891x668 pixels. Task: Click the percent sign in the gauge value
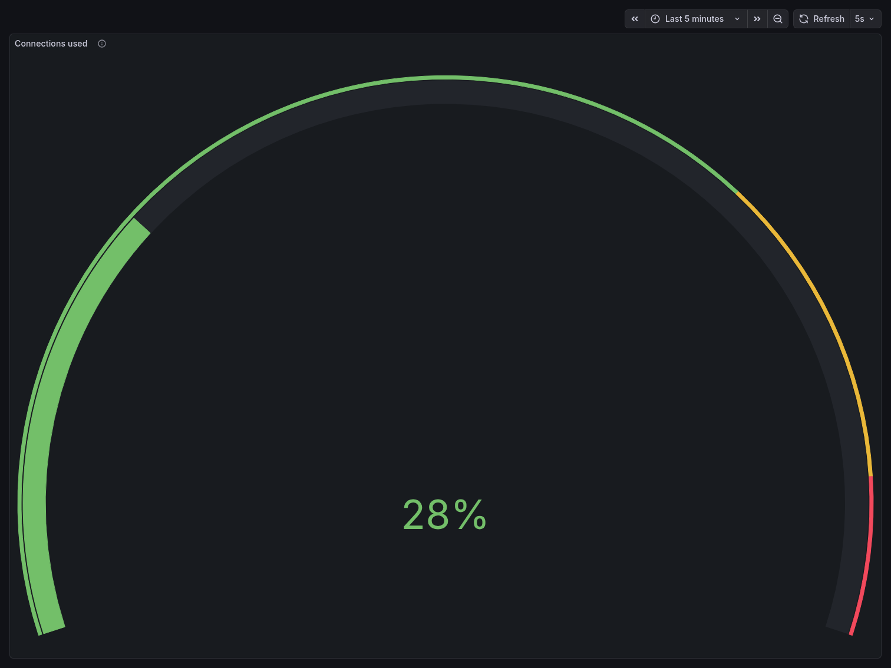[x=470, y=515]
